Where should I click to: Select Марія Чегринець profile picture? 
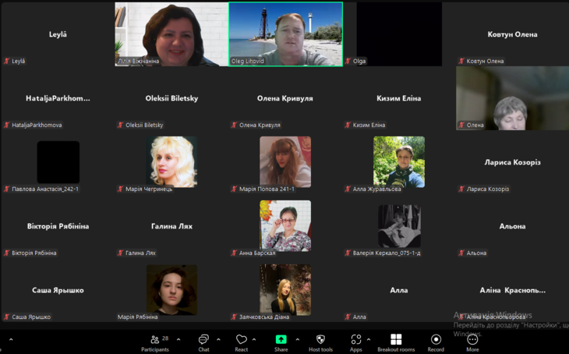[x=171, y=161]
